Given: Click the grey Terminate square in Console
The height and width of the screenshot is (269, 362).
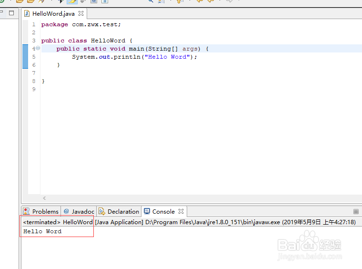Looking at the screenshot, I should pos(356,211).
